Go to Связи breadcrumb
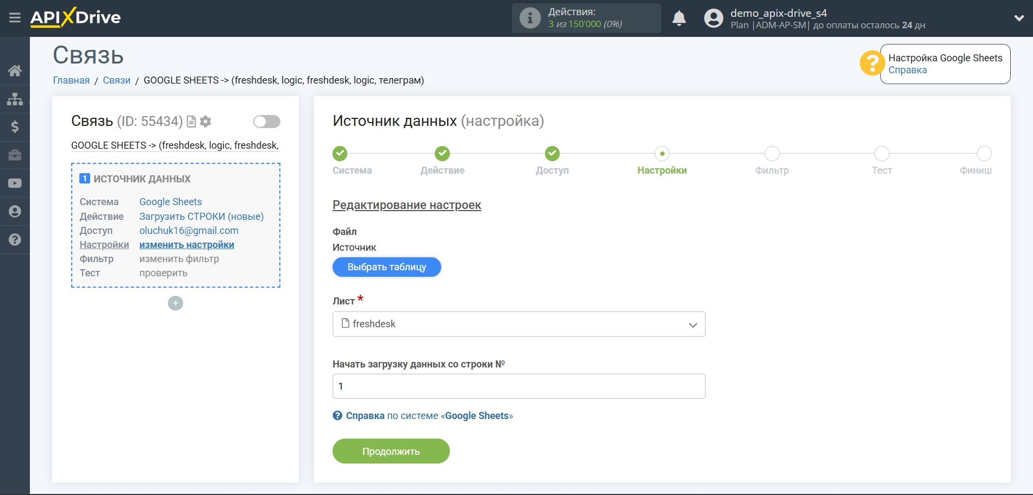Image resolution: width=1033 pixels, height=495 pixels. pyautogui.click(x=117, y=80)
